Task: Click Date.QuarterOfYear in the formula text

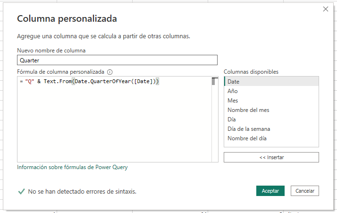Action: [102, 82]
